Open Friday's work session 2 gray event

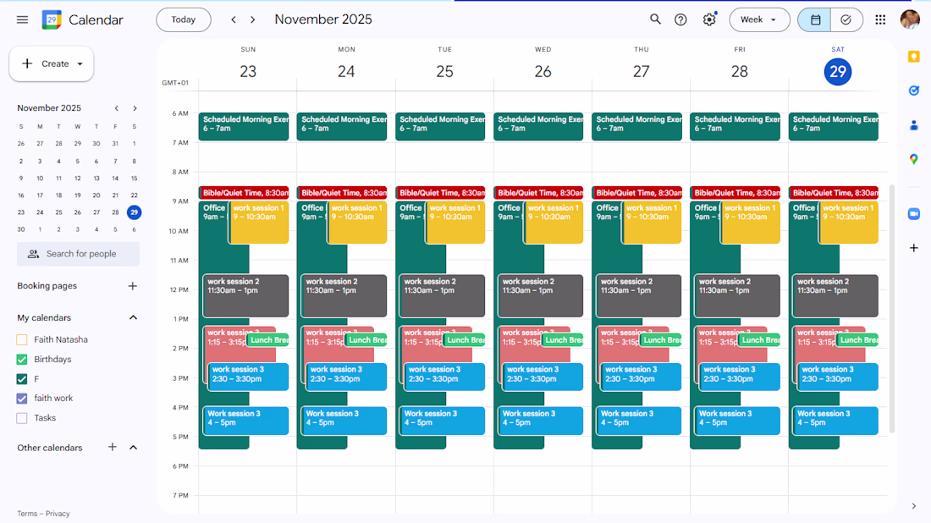[737, 295]
